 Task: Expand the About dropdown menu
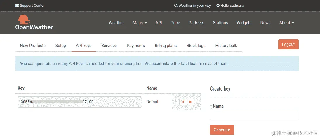pos(287,23)
